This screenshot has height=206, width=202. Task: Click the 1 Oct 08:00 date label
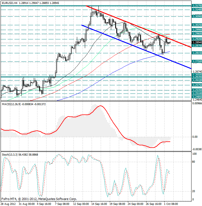(x=171, y=204)
